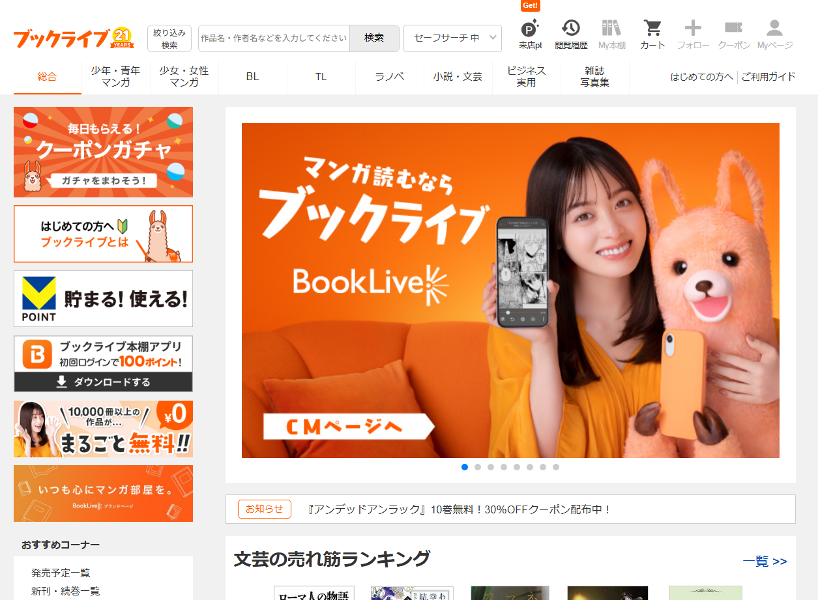Viewport: 818px width, 600px height.
Task: Open the クーポン ticket icon
Action: tap(734, 35)
